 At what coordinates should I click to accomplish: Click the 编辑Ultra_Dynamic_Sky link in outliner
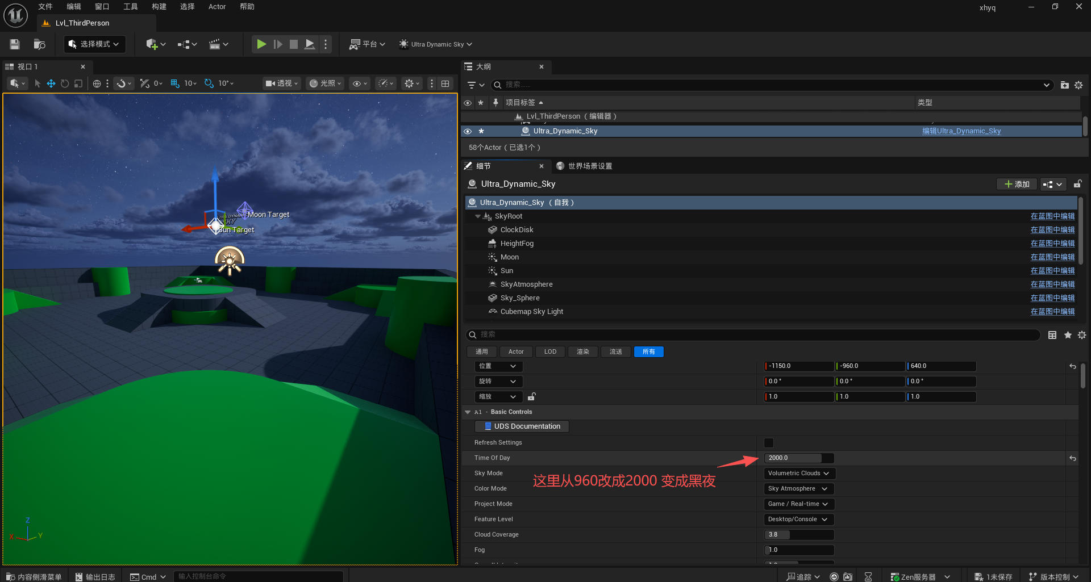[x=961, y=131]
